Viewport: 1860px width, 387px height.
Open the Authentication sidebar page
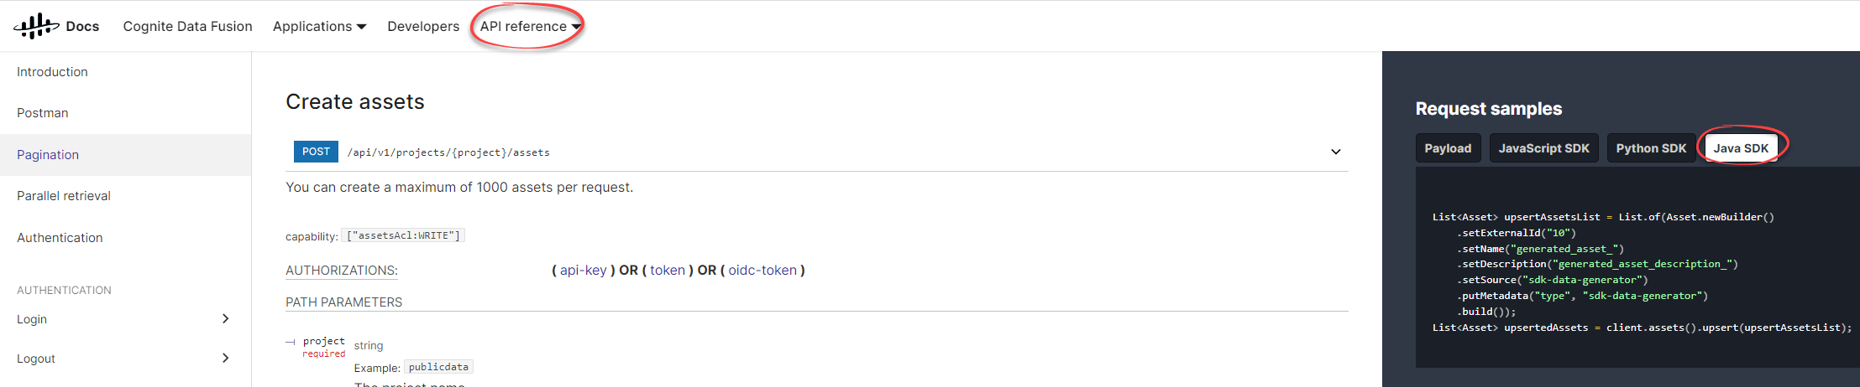(60, 238)
